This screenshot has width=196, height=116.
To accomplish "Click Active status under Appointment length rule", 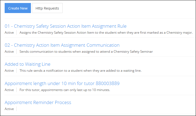I will point(9,90).
